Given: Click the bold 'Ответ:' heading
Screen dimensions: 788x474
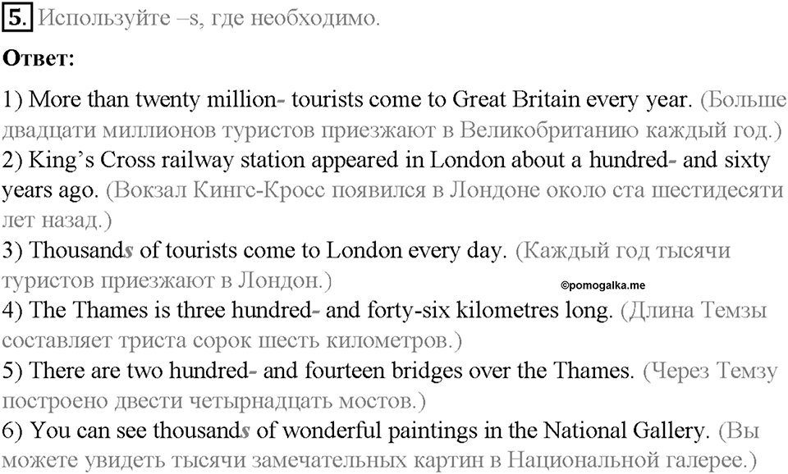Looking at the screenshot, I should tap(39, 59).
